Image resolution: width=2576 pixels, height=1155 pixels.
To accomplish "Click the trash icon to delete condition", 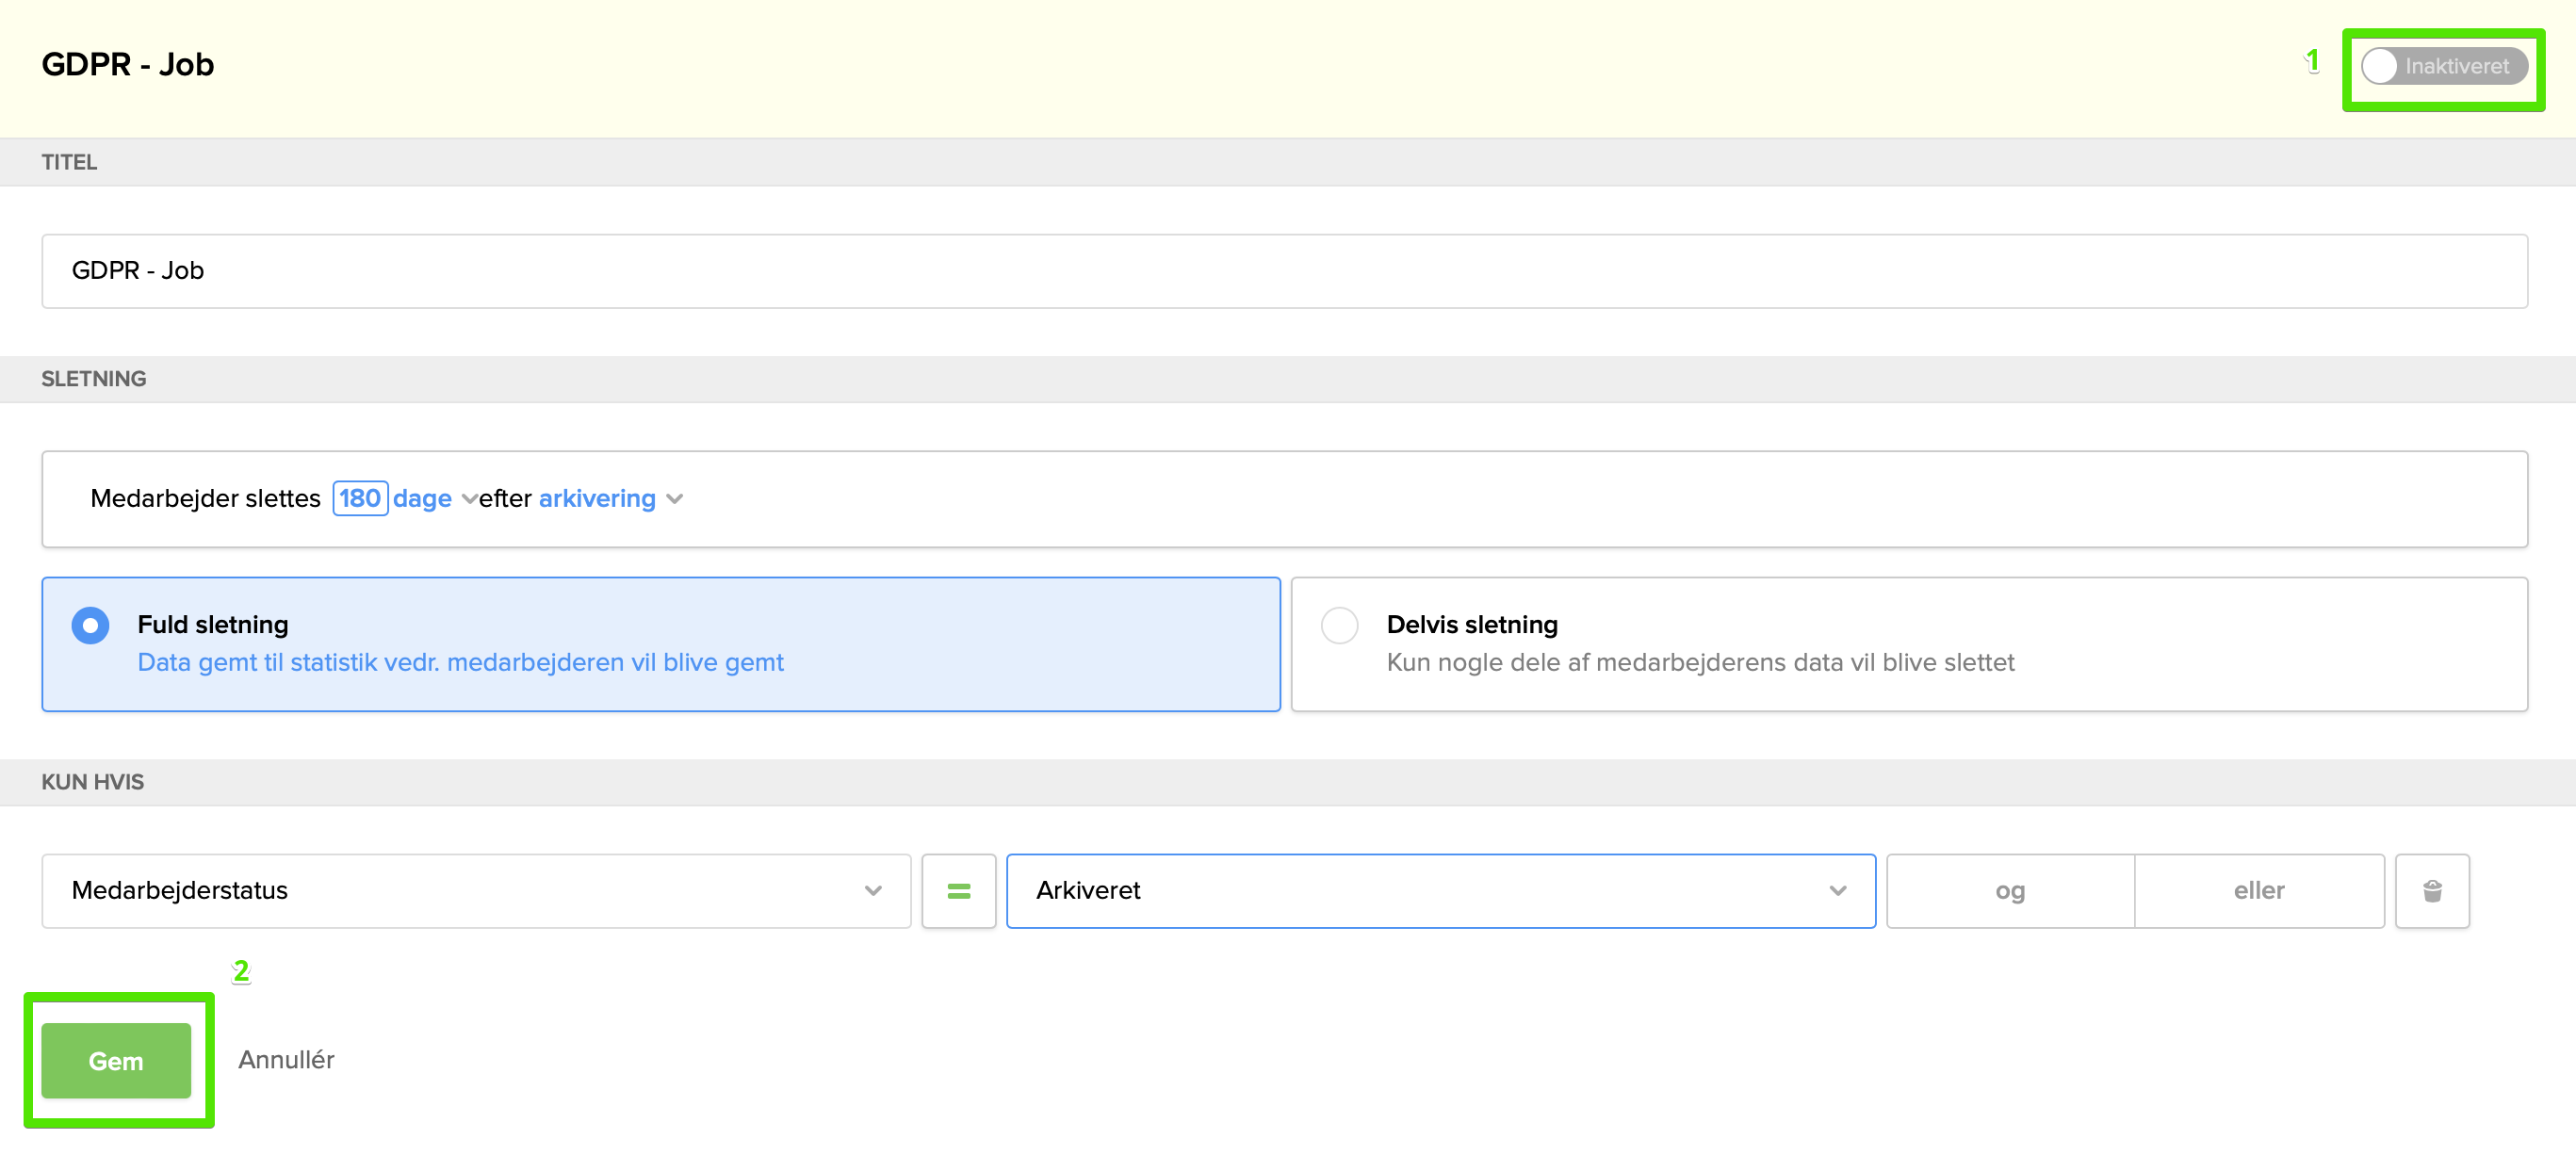I will coord(2431,890).
